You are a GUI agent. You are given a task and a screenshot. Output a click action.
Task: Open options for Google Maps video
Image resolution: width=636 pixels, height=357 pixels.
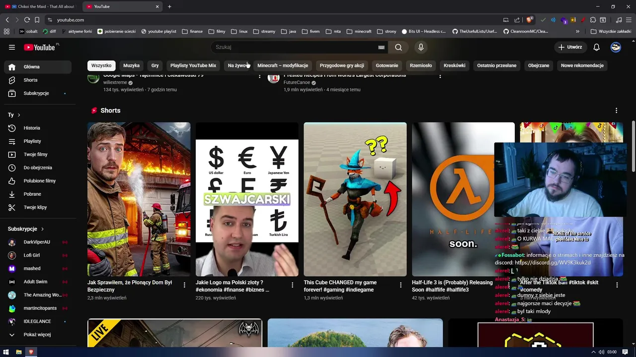click(259, 76)
